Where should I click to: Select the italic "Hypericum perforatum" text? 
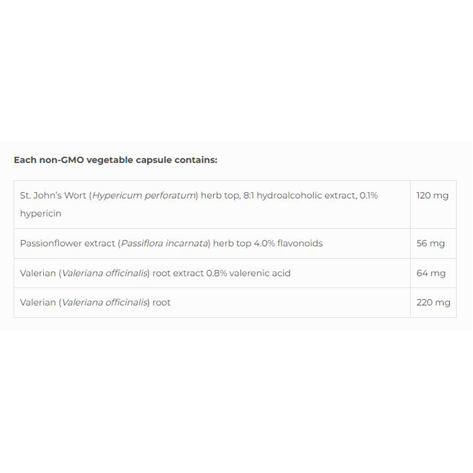pyautogui.click(x=144, y=196)
